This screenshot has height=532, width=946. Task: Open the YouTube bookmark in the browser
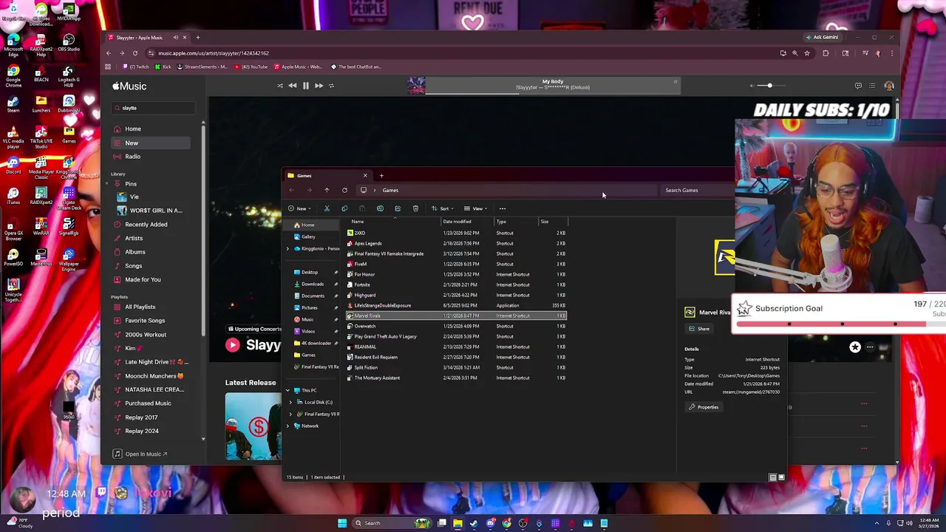pos(252,66)
